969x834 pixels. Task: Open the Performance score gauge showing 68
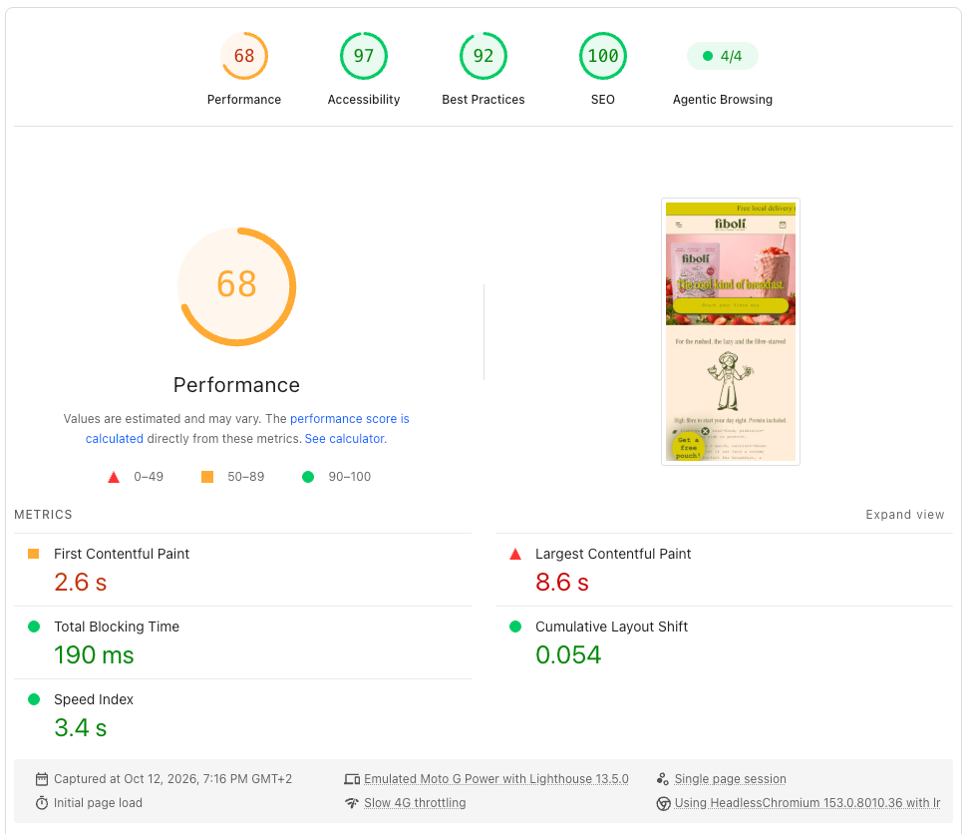[244, 56]
